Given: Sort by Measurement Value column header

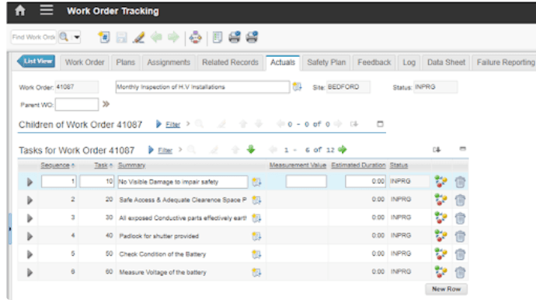Looking at the screenshot, I should pos(298,166).
